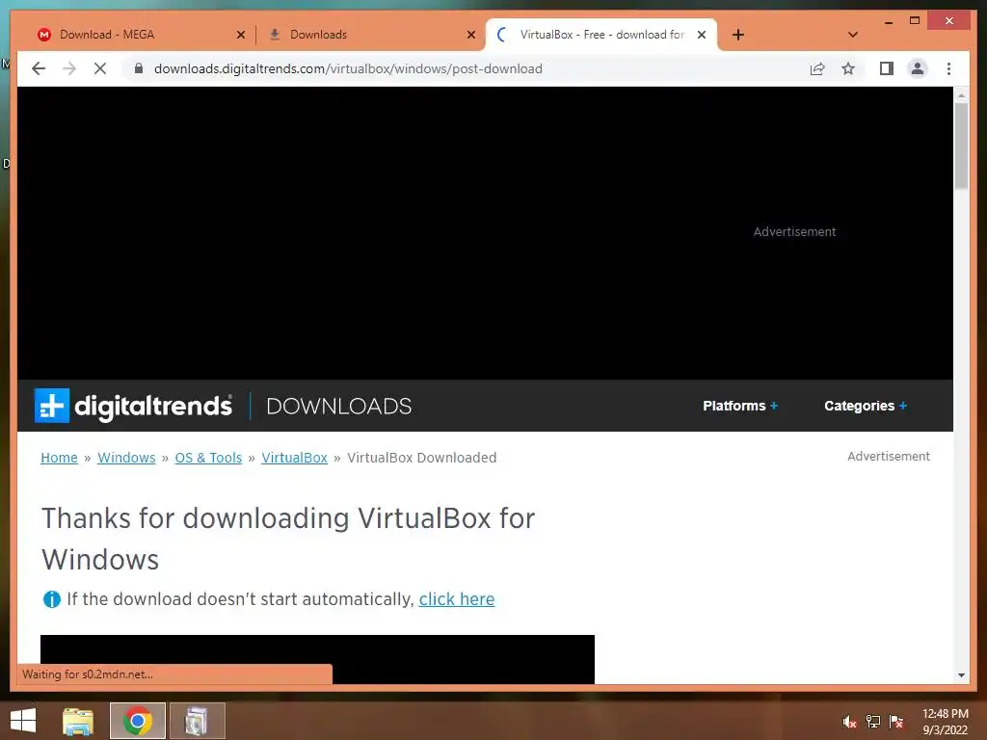Image resolution: width=987 pixels, height=740 pixels.
Task: Close the Downloads tab
Action: point(470,35)
